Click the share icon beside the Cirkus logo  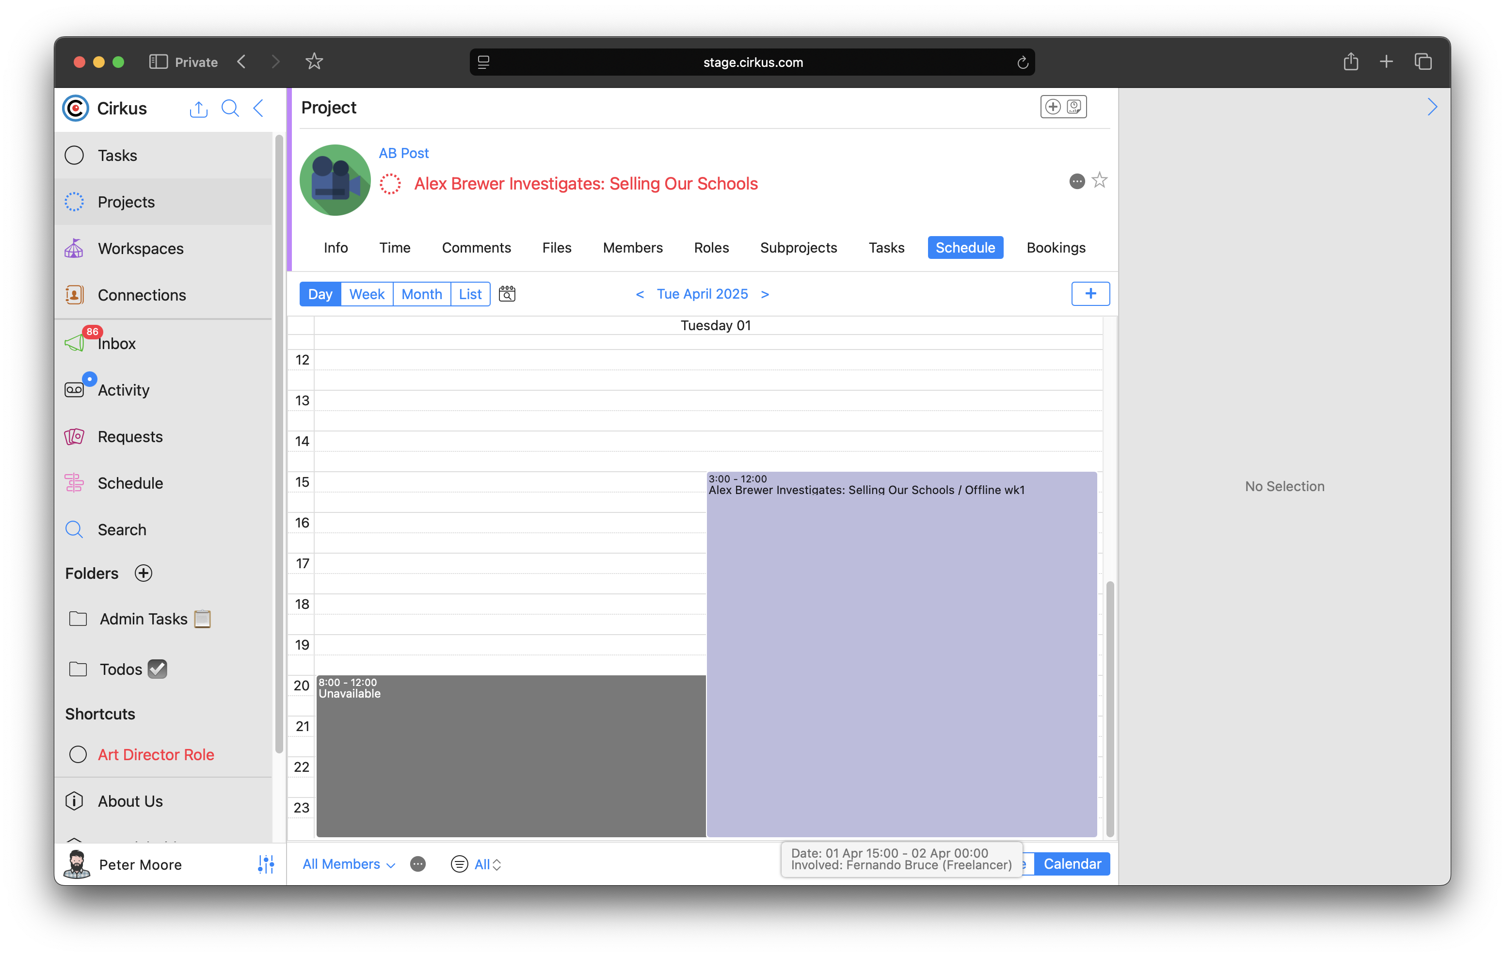[198, 109]
